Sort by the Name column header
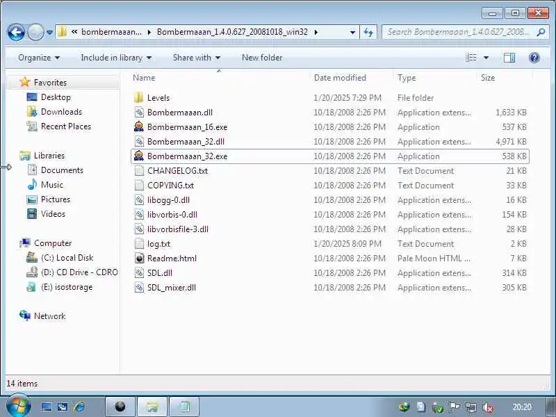This screenshot has height=417, width=556. tap(144, 78)
